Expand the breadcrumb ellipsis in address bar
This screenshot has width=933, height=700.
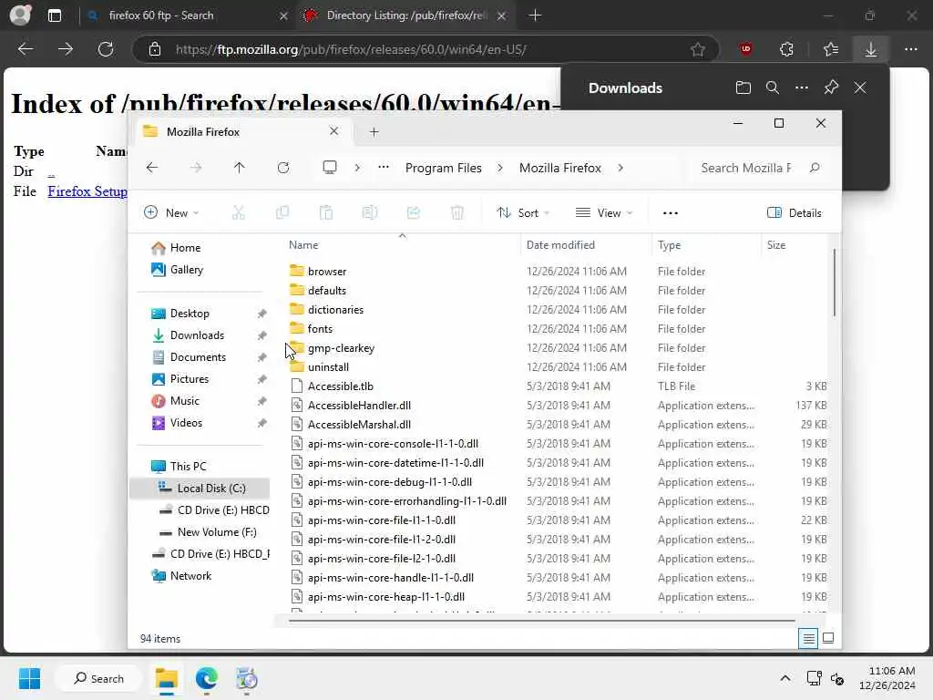tap(384, 168)
